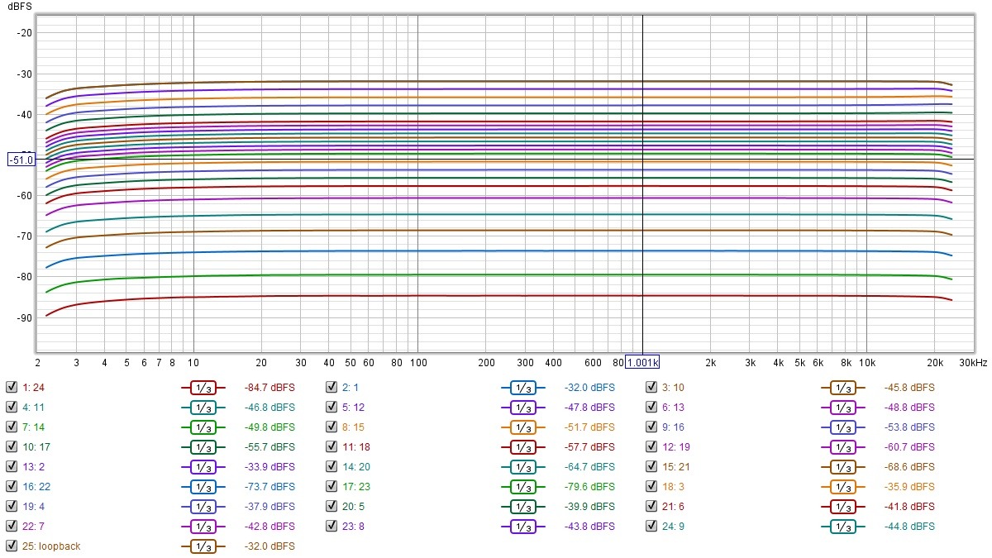Hide the '22: 7' trace
This screenshot has width=992, height=558.
pos(12,526)
